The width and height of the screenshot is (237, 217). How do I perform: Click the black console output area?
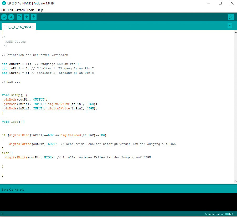(x=118, y=202)
